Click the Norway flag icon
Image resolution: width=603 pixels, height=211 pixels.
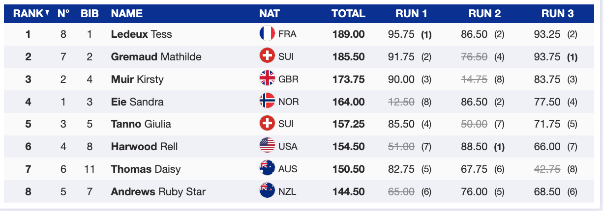(267, 102)
